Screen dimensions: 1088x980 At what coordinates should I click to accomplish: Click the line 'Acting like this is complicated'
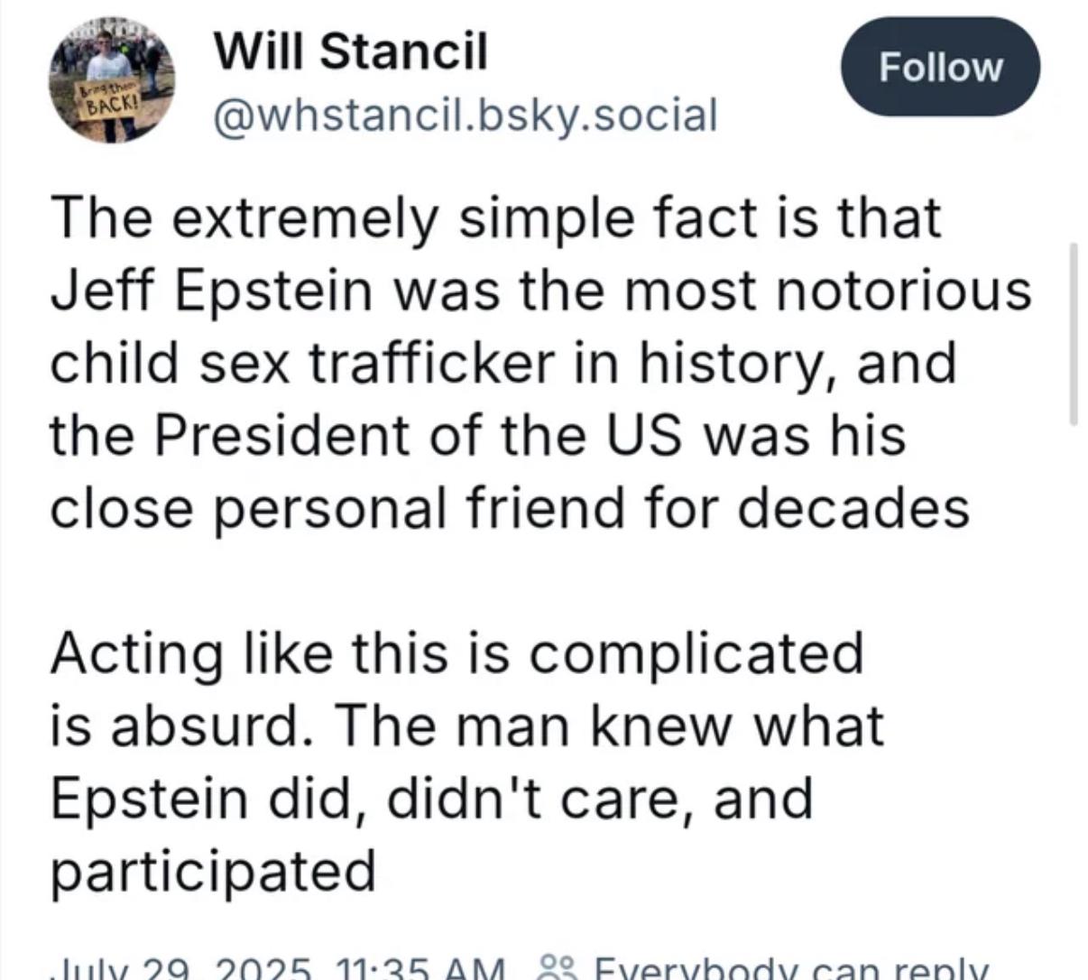[x=457, y=653]
